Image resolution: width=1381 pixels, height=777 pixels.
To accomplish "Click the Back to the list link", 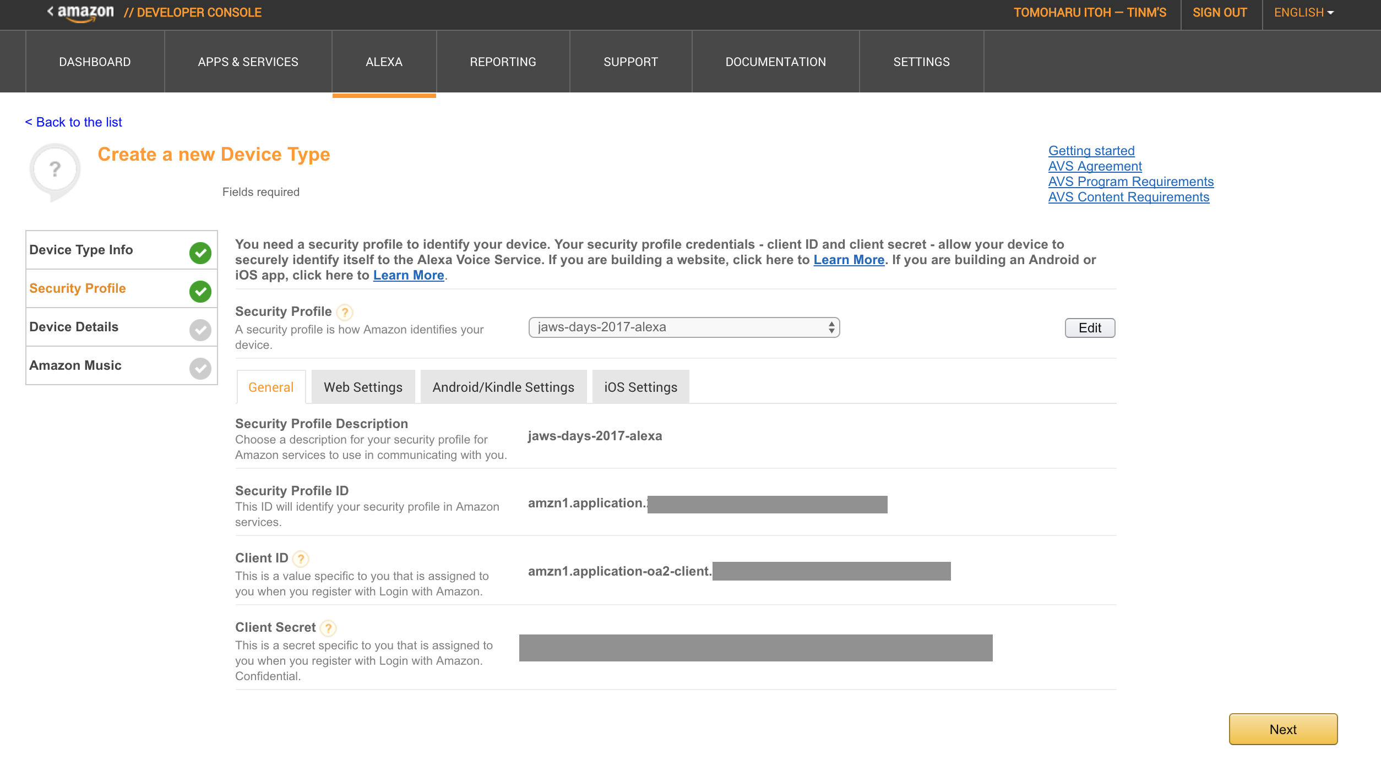I will (x=74, y=121).
